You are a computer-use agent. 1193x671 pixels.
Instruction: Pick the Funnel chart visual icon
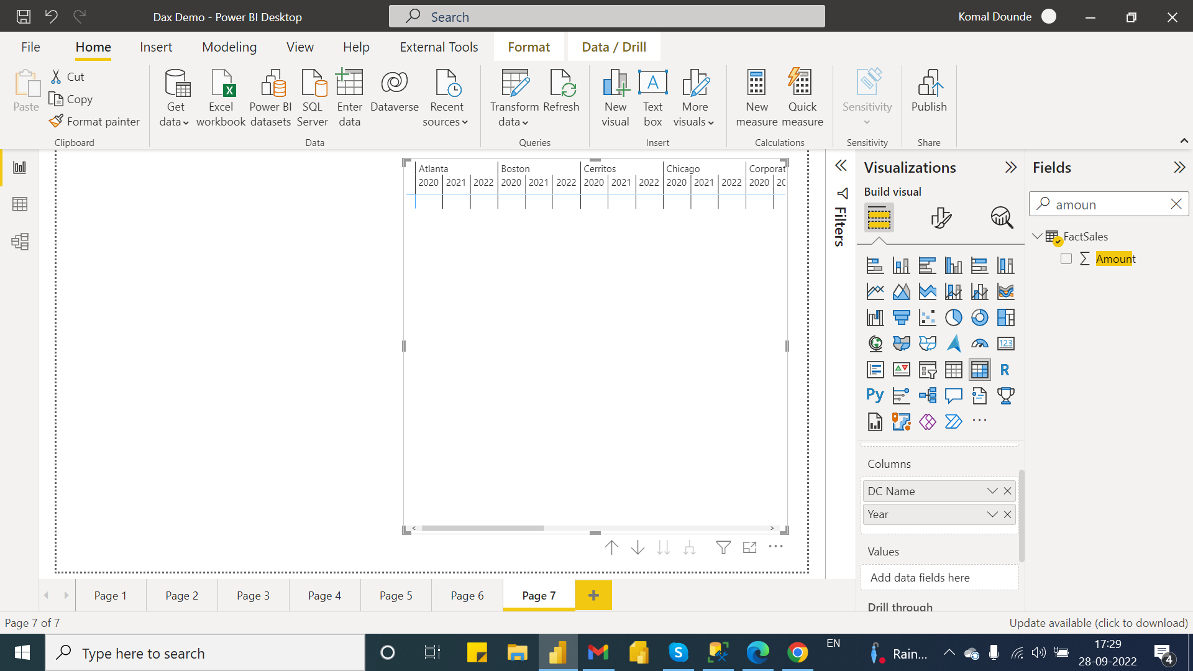pos(901,317)
